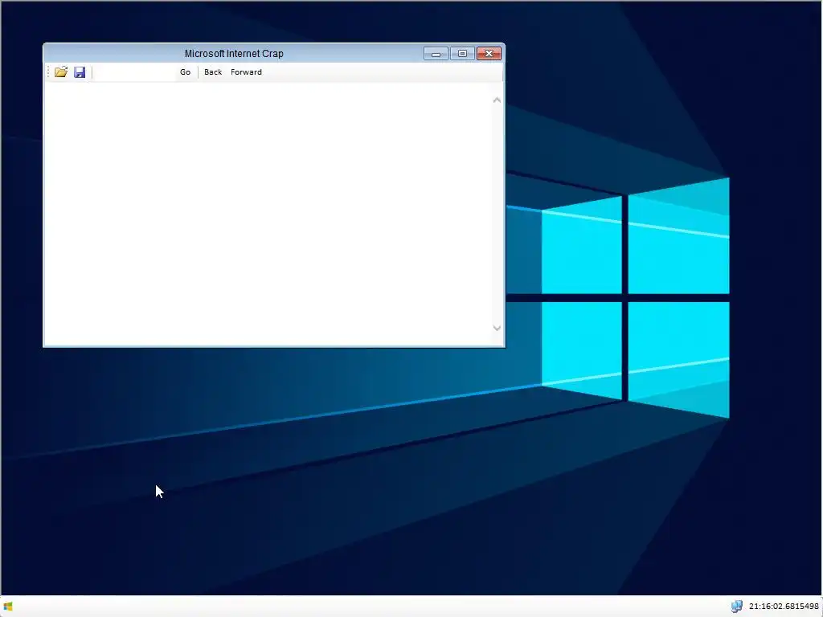Navigate Back in the browser
The width and height of the screenshot is (823, 617).
213,72
